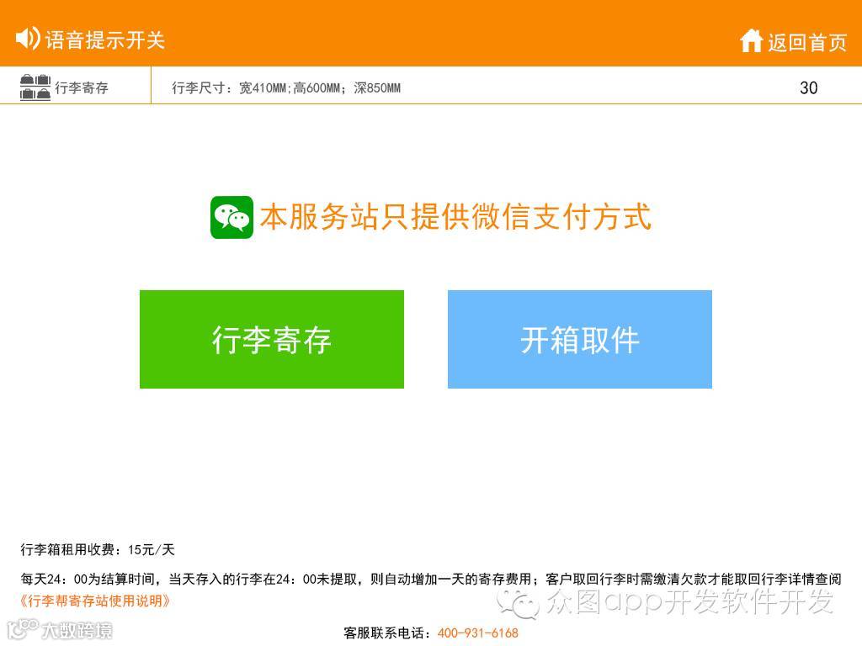
Task: Click the rental fee text 15元/天
Action: pyautogui.click(x=152, y=549)
